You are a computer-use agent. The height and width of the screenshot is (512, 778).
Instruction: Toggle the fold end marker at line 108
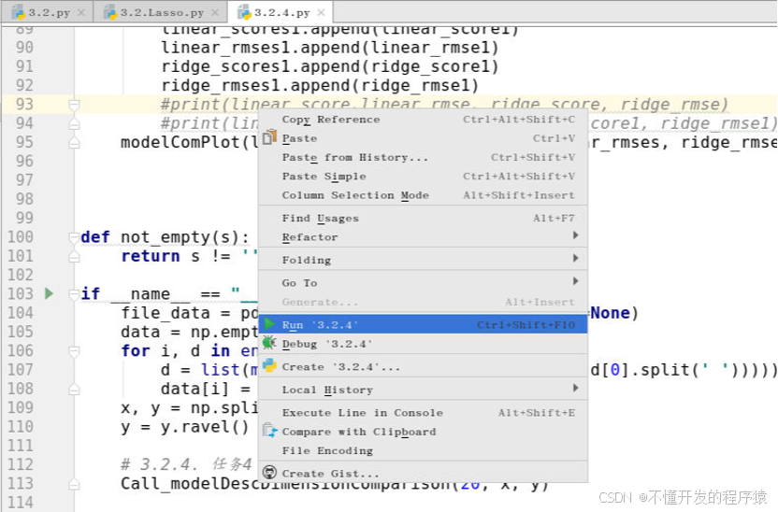click(74, 389)
